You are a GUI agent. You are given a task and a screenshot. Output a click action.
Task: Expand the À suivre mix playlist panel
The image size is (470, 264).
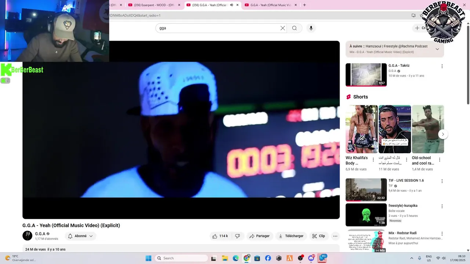[437, 49]
